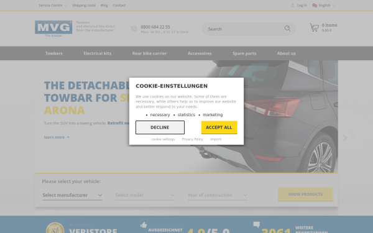Open the Spare parts menu
The height and width of the screenshot is (233, 373).
pyautogui.click(x=244, y=53)
